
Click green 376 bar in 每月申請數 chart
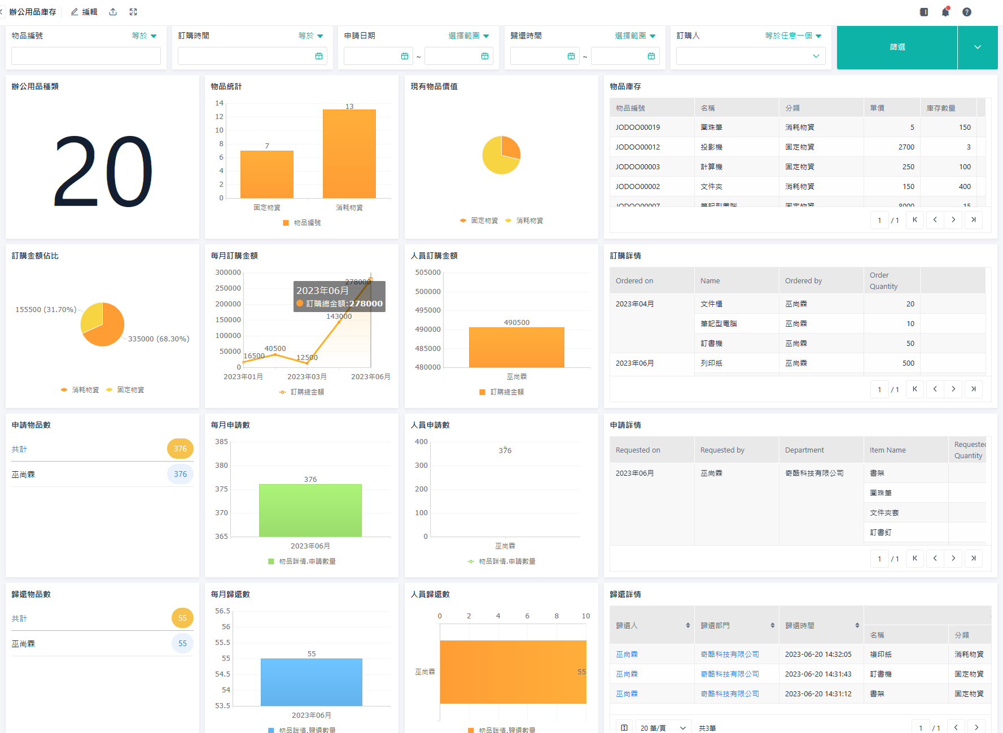(x=310, y=510)
